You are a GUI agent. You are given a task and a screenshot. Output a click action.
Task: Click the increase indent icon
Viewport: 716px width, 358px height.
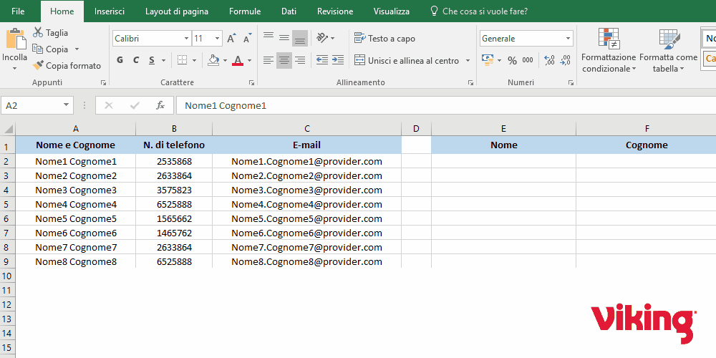[x=339, y=61]
